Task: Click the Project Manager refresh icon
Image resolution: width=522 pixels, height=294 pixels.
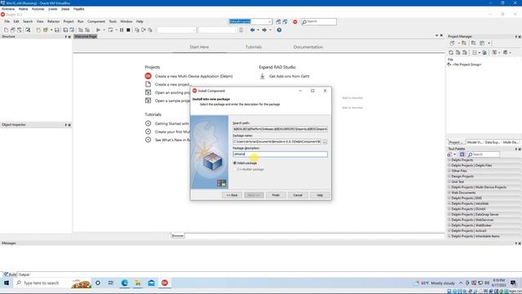Action: click(451, 52)
